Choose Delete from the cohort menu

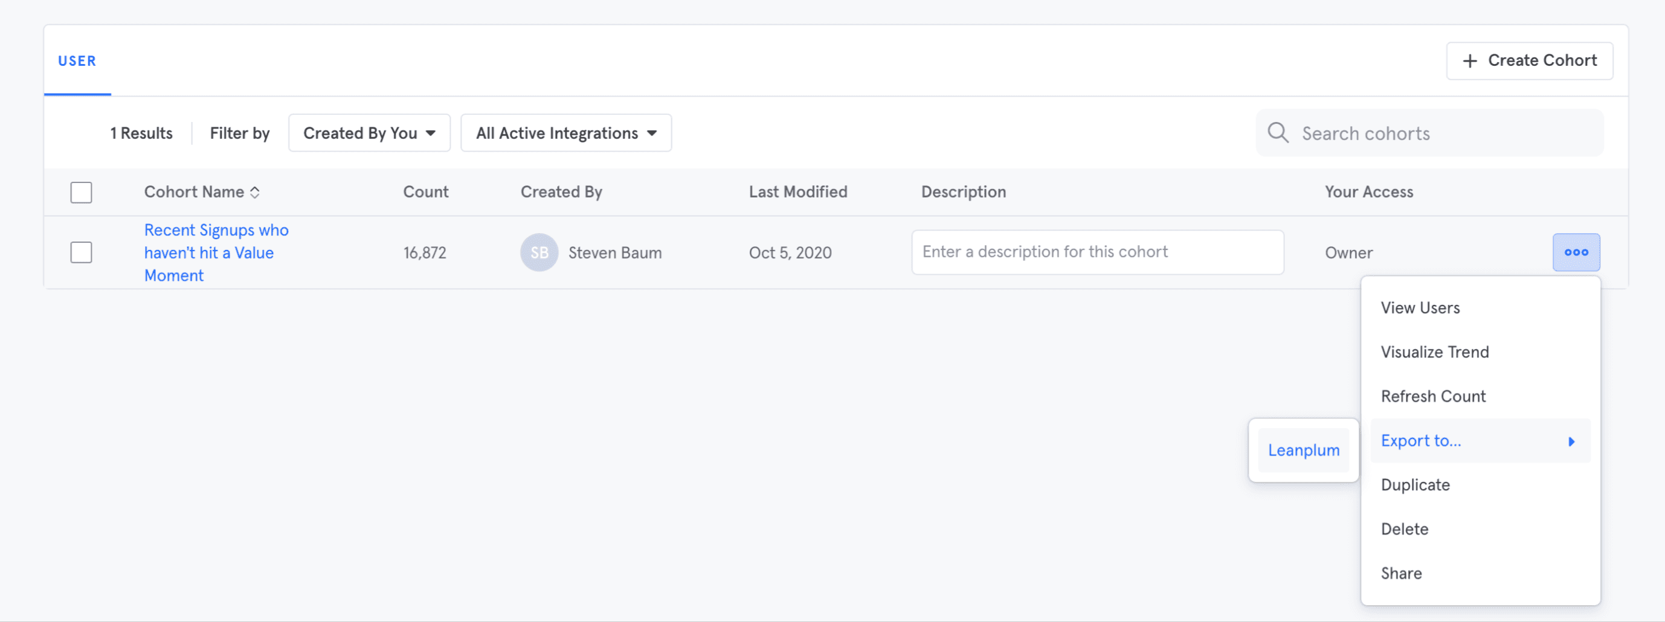point(1404,529)
